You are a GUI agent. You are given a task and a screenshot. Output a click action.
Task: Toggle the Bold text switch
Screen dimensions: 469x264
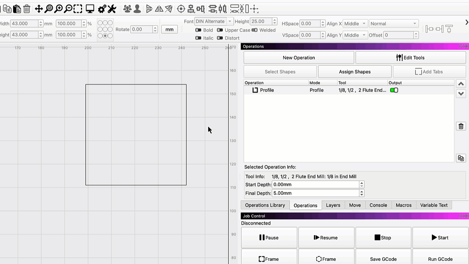[x=198, y=30]
